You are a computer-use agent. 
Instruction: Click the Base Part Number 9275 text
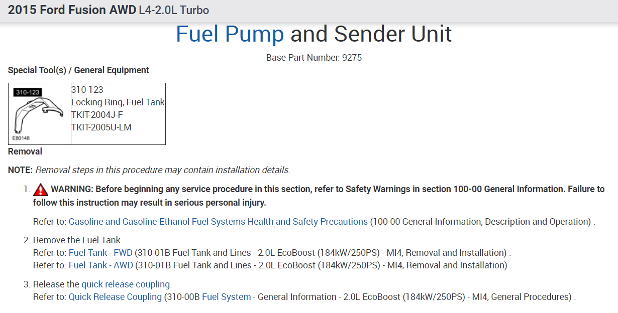pyautogui.click(x=314, y=58)
